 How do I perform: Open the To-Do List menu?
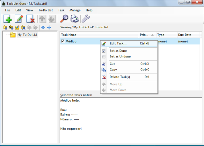pos(46,10)
